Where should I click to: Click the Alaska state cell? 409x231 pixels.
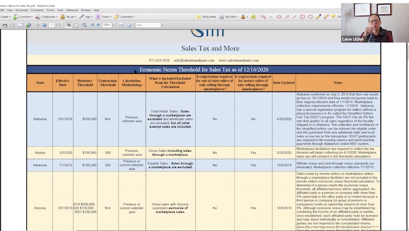tap(40, 153)
